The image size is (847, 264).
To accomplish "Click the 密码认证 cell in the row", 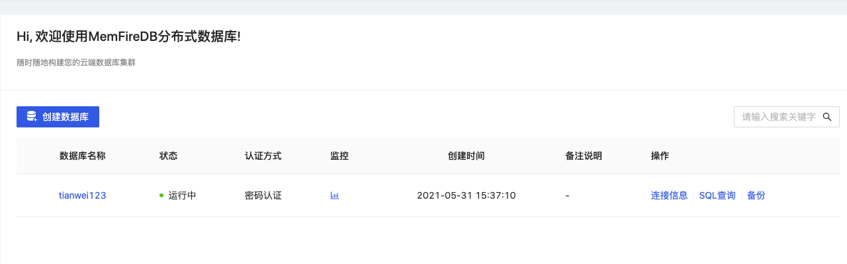I will [263, 195].
